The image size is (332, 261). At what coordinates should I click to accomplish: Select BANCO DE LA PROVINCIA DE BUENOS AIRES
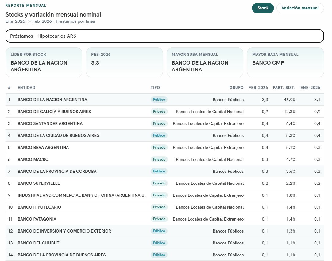click(62, 255)
